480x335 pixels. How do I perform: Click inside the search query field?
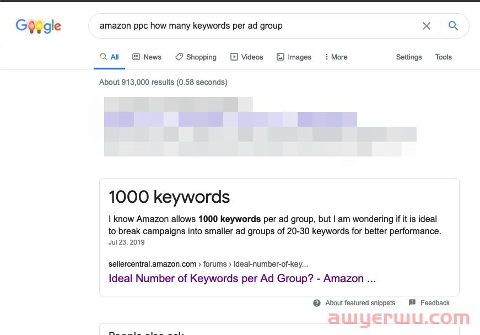click(248, 26)
